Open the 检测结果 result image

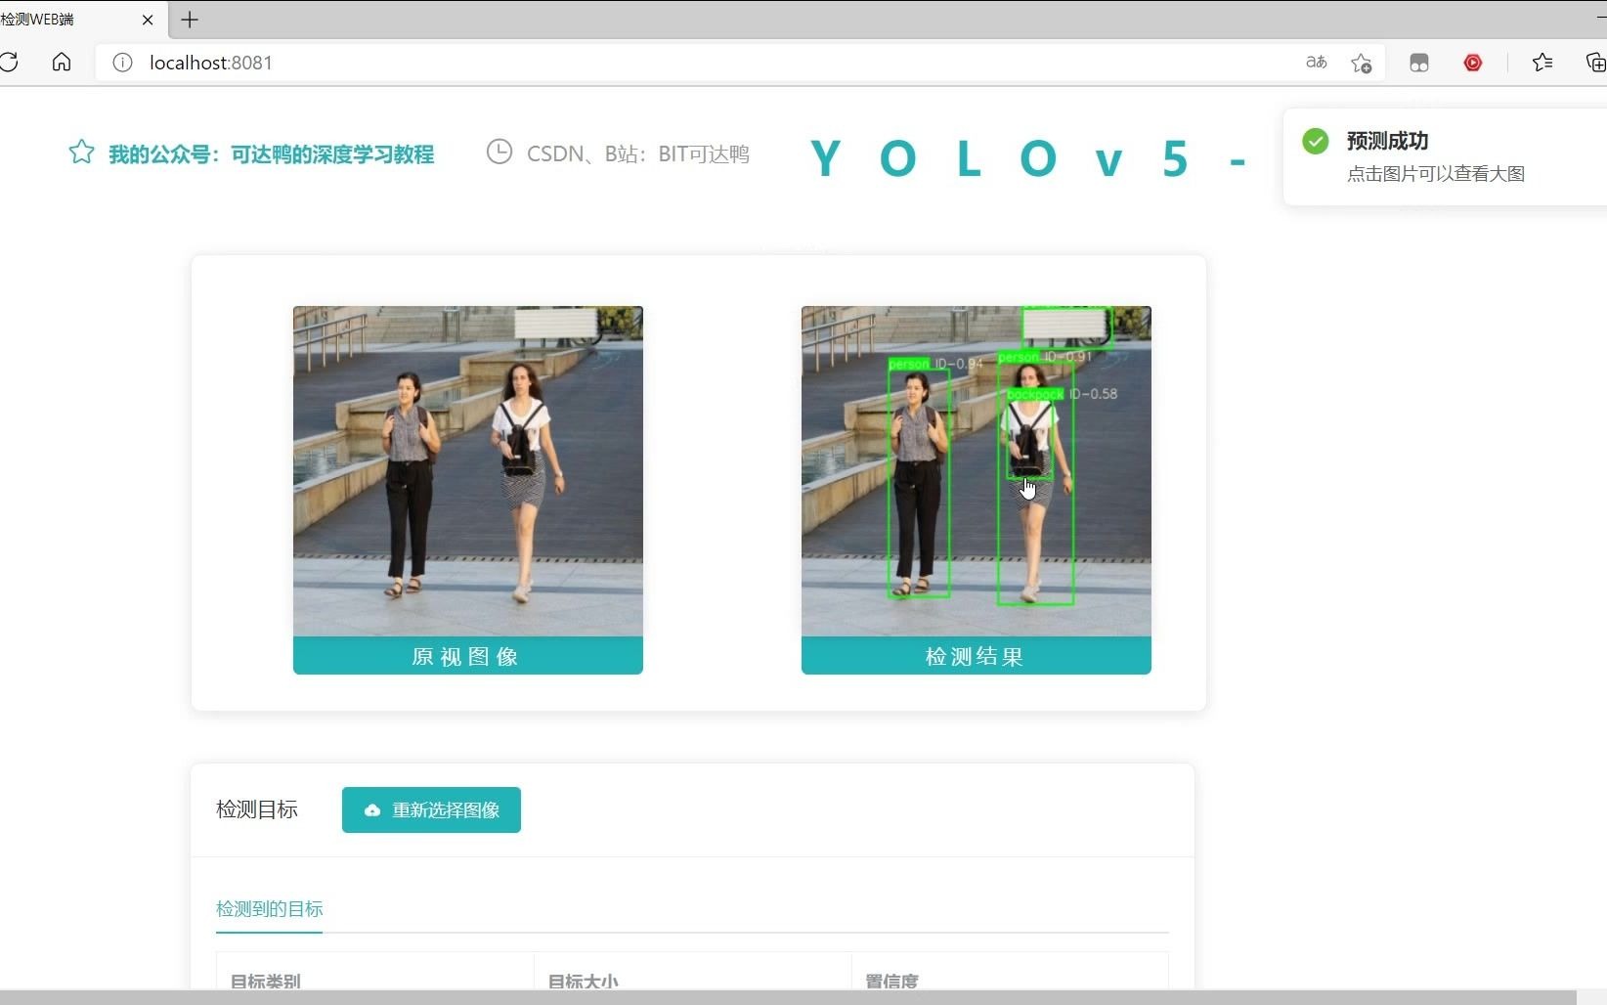tap(975, 469)
